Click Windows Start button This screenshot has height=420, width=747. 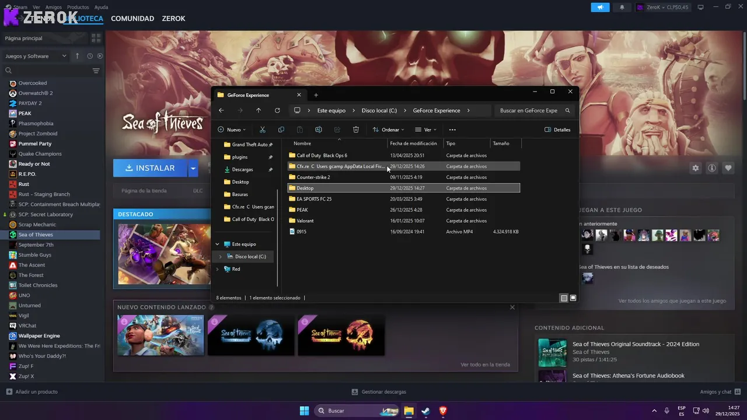(304, 411)
